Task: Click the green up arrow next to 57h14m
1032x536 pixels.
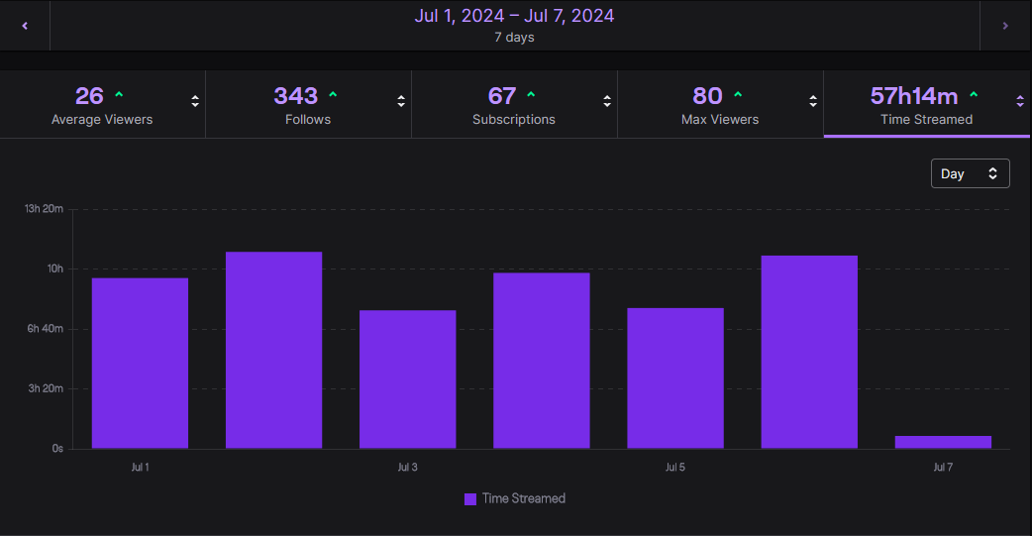Action: [x=974, y=95]
